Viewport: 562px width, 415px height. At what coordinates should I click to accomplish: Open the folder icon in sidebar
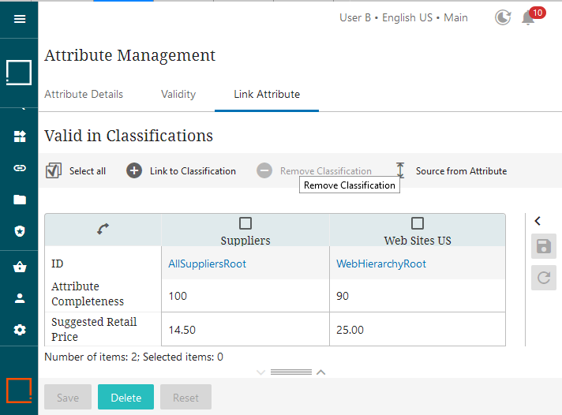coord(20,200)
